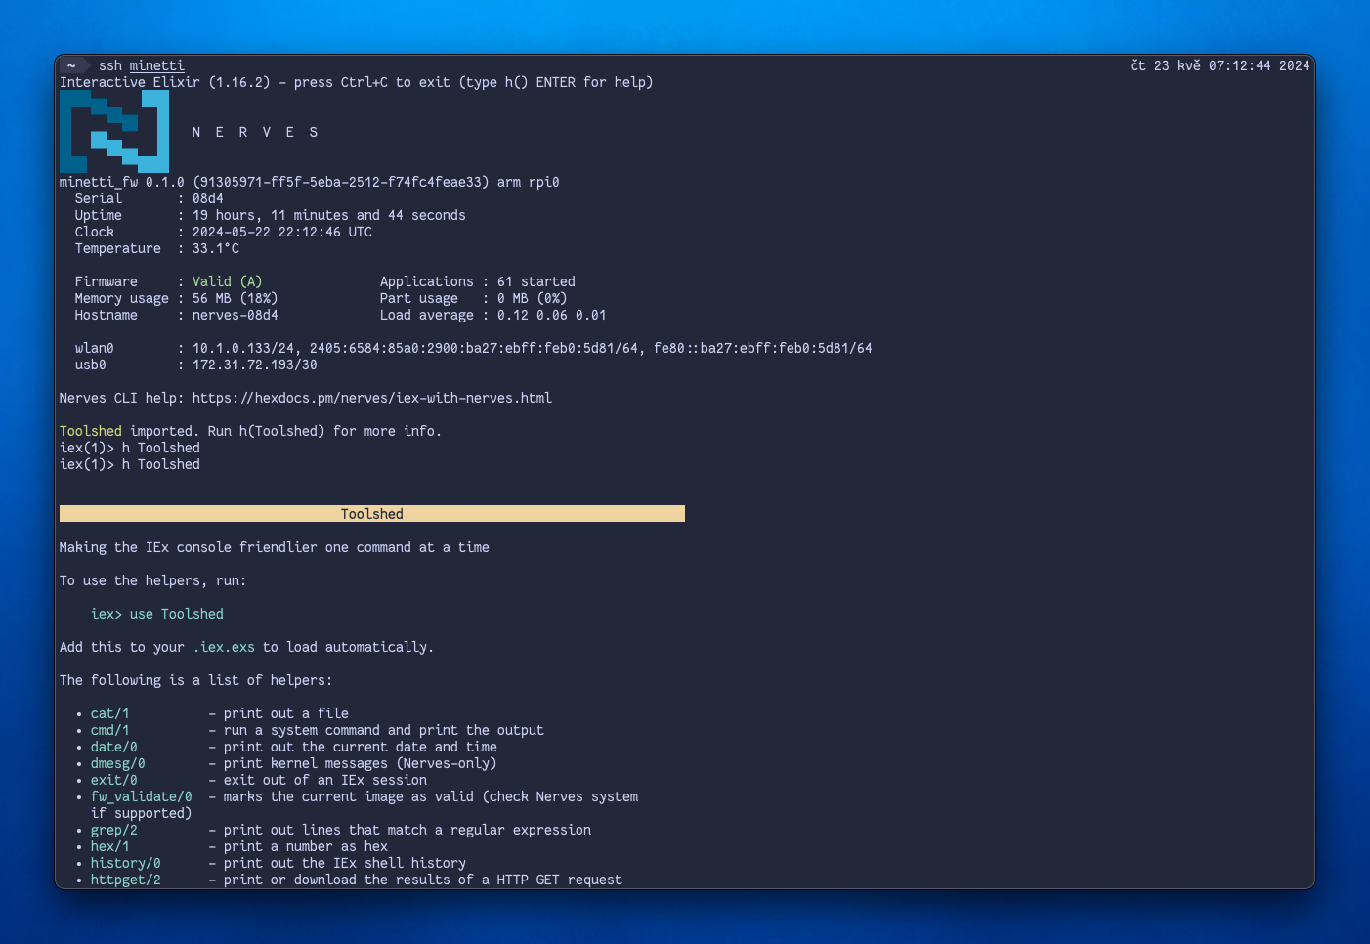The width and height of the screenshot is (1370, 944).
Task: Click the Memory usage value '56 MB (18%)'
Action: point(235,298)
